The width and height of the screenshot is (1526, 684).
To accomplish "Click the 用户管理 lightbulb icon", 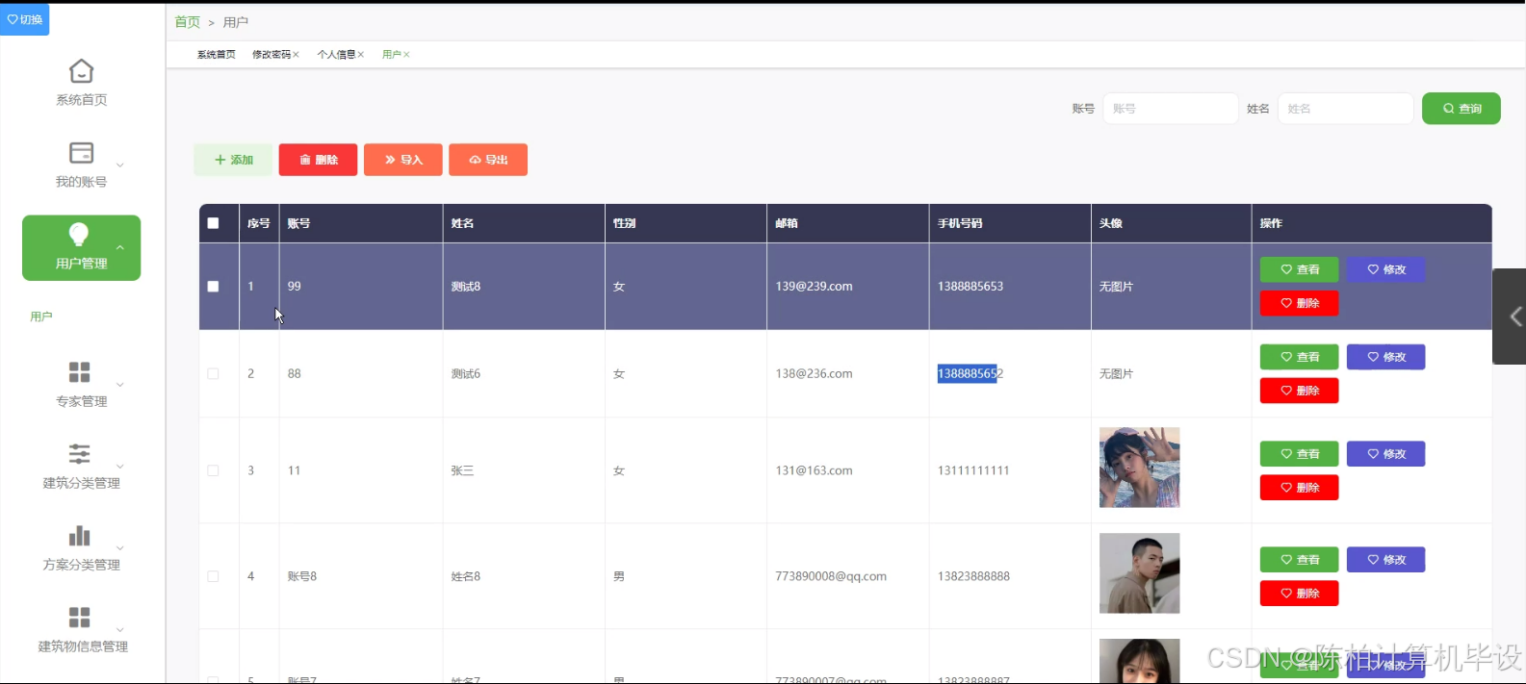I will tap(79, 235).
